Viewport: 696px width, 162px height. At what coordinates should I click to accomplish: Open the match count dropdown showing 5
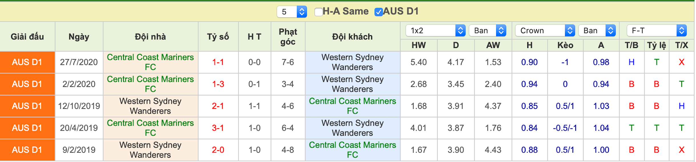[x=292, y=12]
